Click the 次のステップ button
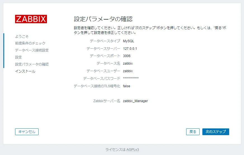The width and height of the screenshot is (244, 155). [216, 131]
